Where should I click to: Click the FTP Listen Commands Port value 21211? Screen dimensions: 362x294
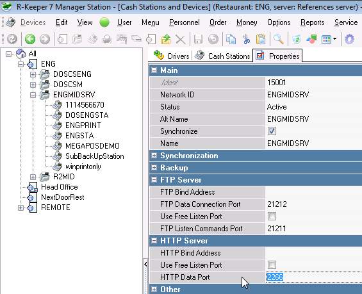pyautogui.click(x=277, y=229)
